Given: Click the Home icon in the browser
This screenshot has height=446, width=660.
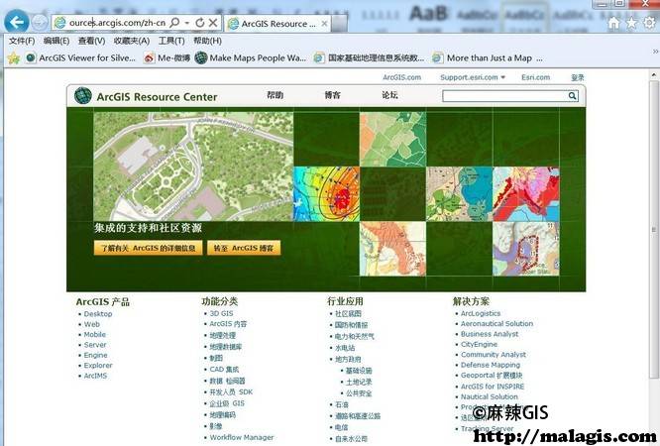Looking at the screenshot, I should 614,23.
